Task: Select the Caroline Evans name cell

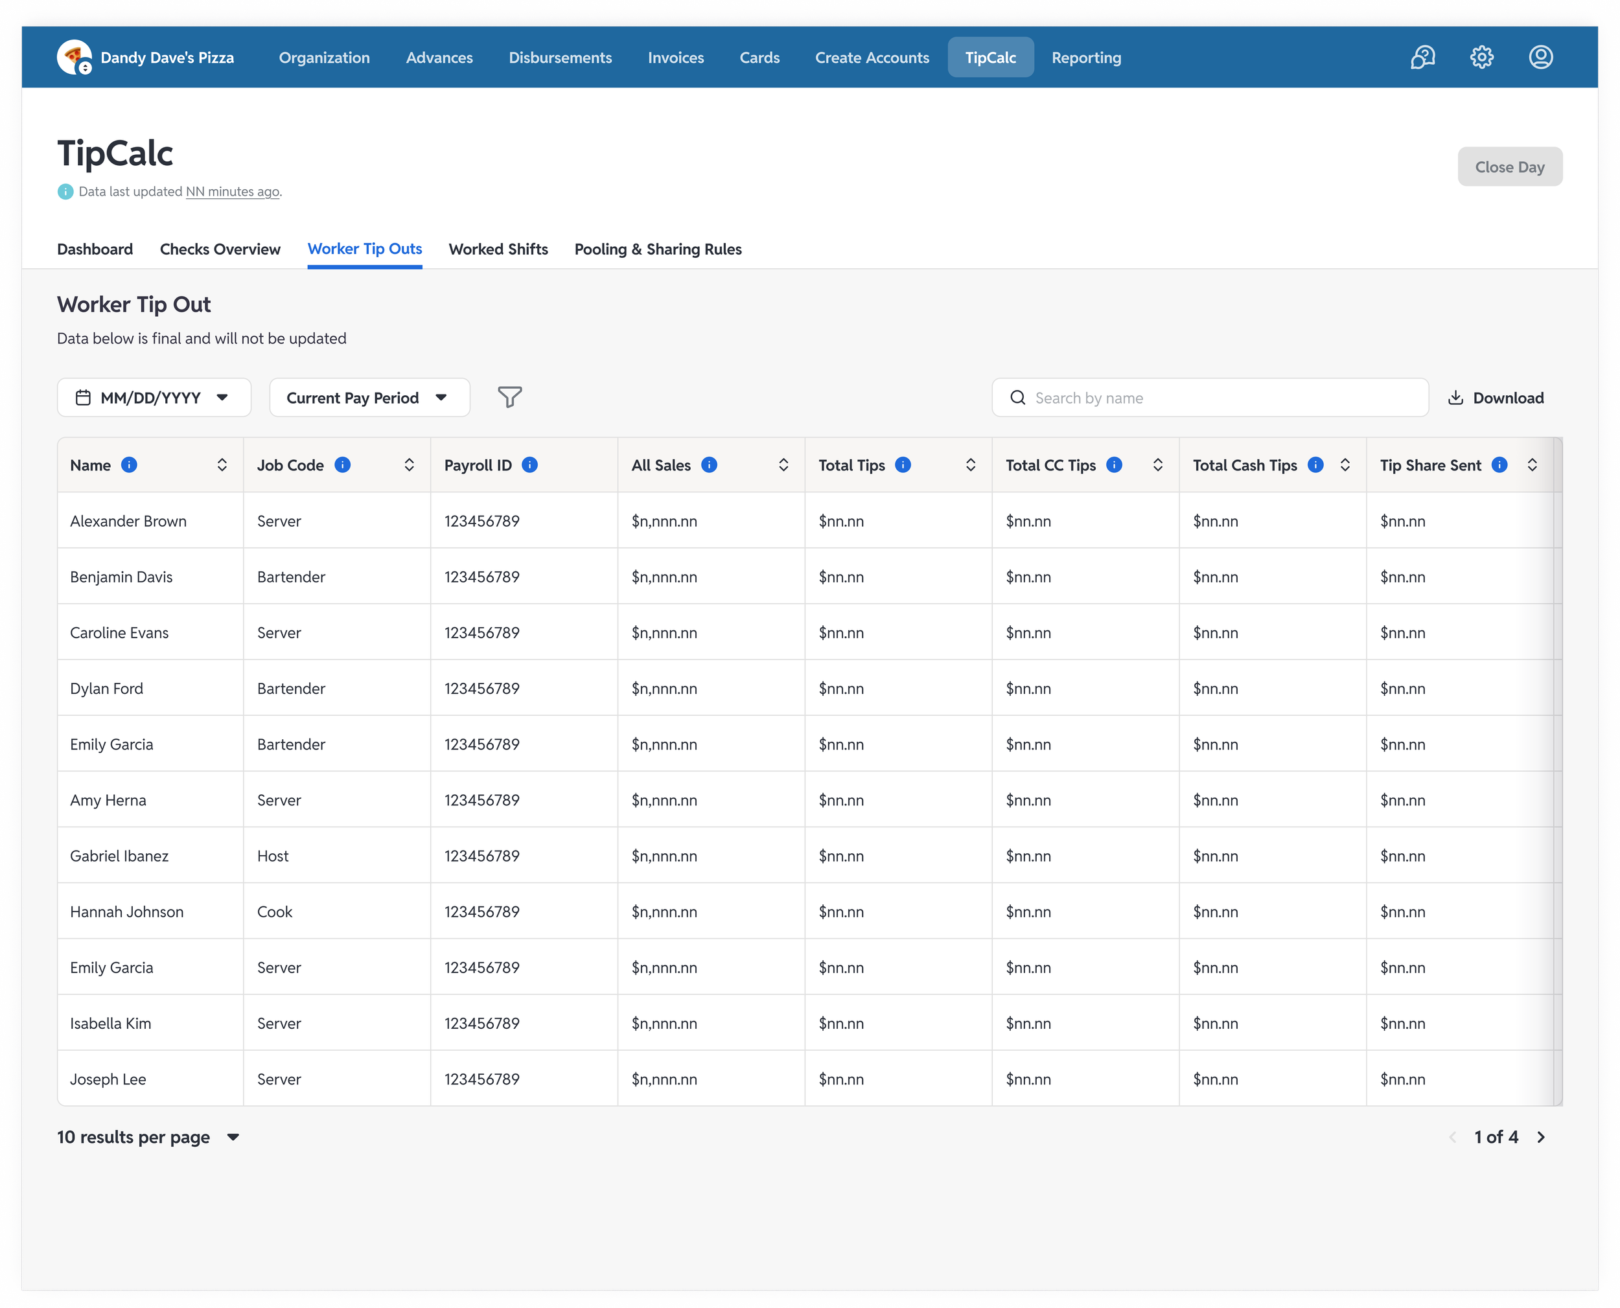Action: coord(151,632)
